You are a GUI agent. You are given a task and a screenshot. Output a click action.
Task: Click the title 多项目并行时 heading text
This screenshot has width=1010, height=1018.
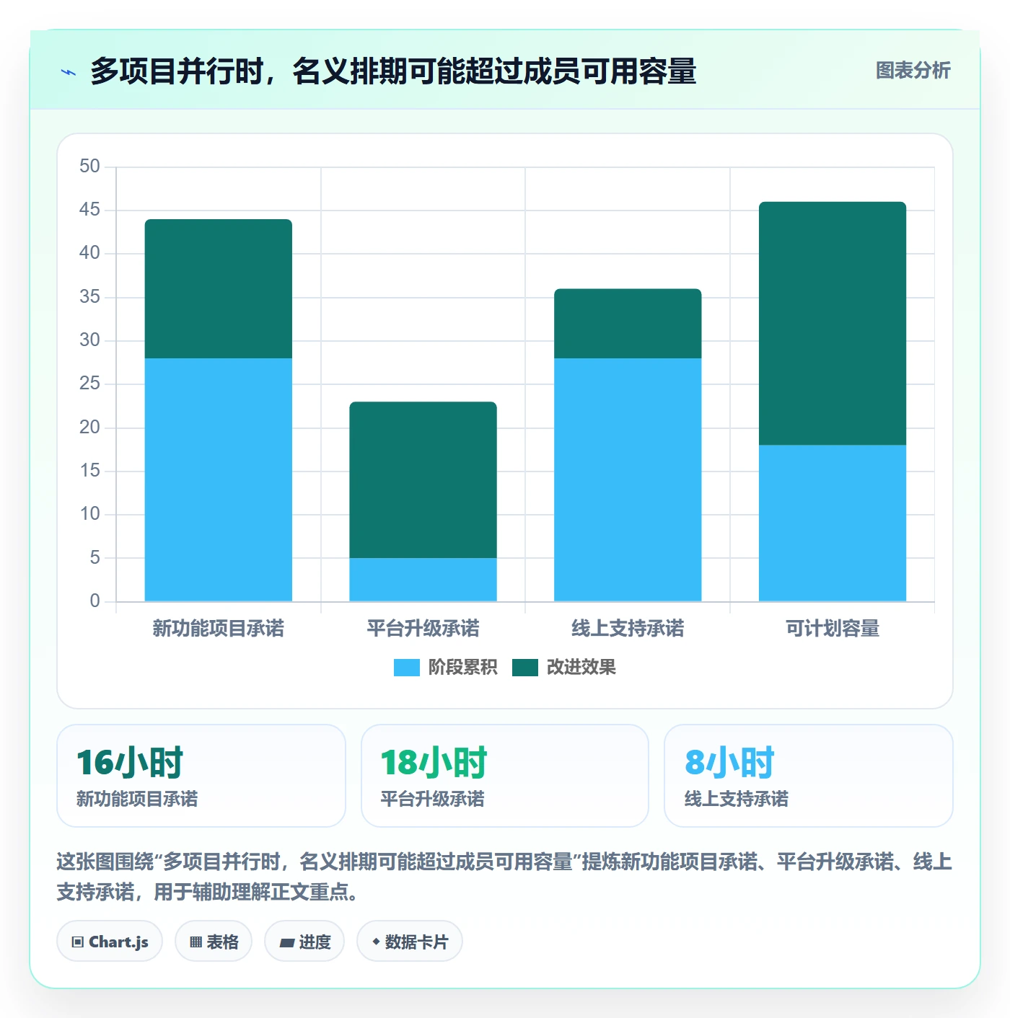pos(393,71)
